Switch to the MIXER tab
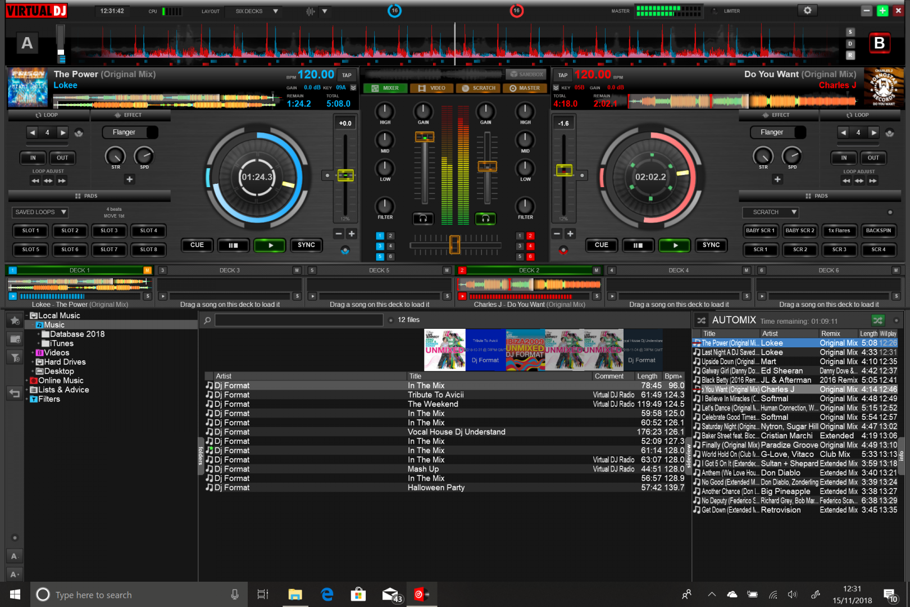The height and width of the screenshot is (607, 910). coord(385,88)
